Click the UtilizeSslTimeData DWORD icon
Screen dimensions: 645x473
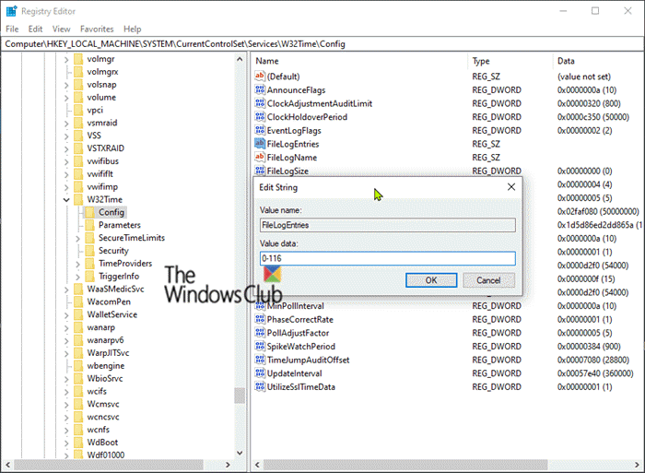pyautogui.click(x=260, y=386)
